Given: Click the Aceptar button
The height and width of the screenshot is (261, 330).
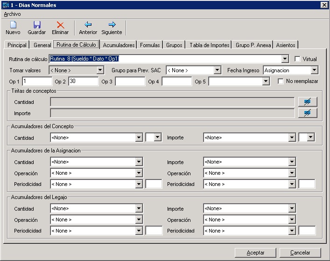Looking at the screenshot, I should (x=255, y=253).
